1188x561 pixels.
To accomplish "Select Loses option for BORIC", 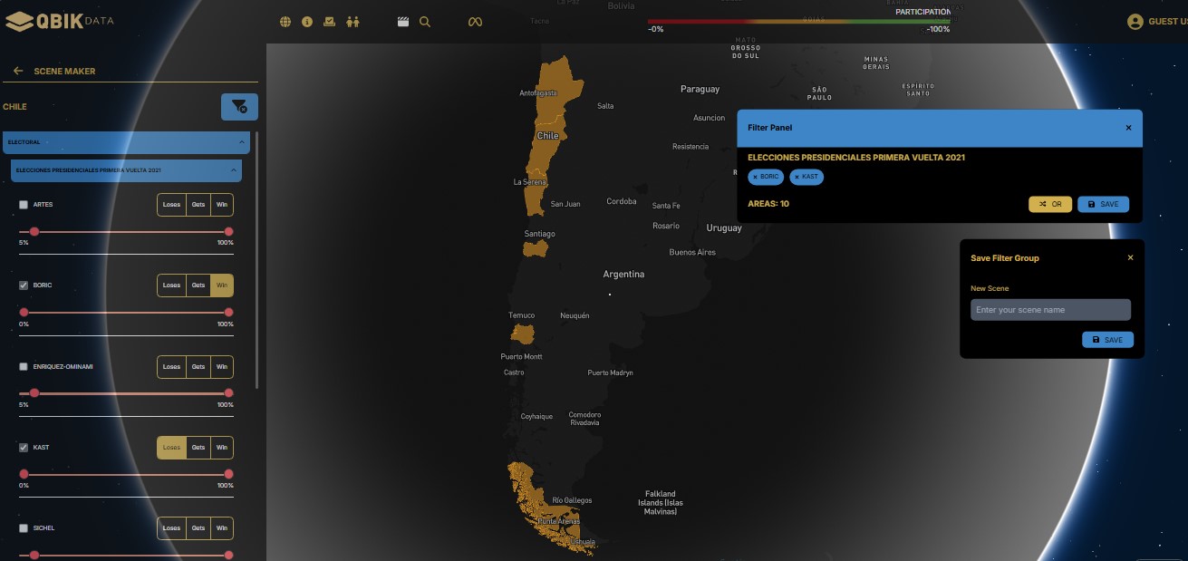I will coord(171,285).
